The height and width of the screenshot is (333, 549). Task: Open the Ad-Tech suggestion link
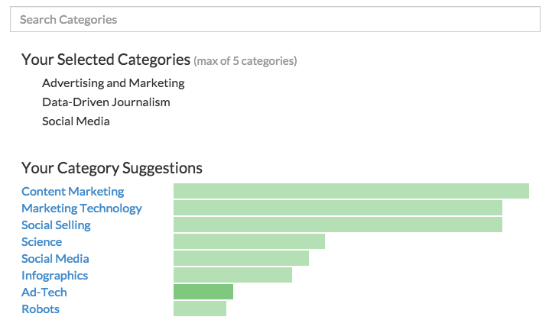[x=44, y=292]
